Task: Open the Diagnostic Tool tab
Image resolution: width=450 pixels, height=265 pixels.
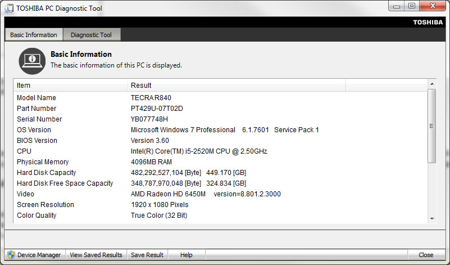Action: [x=92, y=35]
